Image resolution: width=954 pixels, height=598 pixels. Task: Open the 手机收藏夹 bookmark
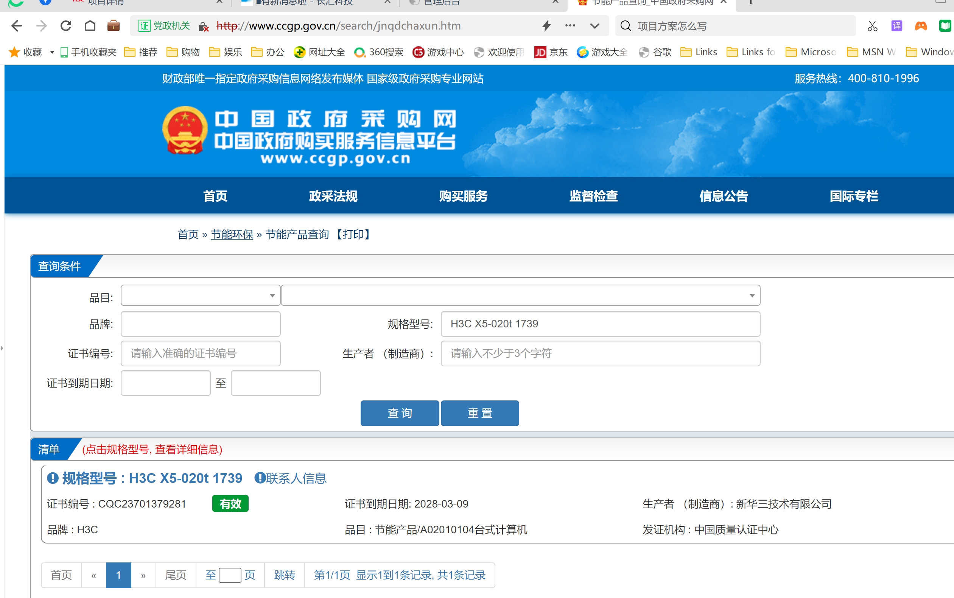click(x=88, y=52)
